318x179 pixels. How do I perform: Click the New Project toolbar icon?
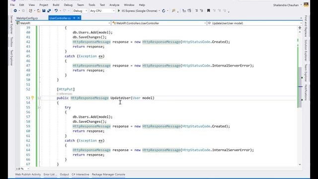30,11
